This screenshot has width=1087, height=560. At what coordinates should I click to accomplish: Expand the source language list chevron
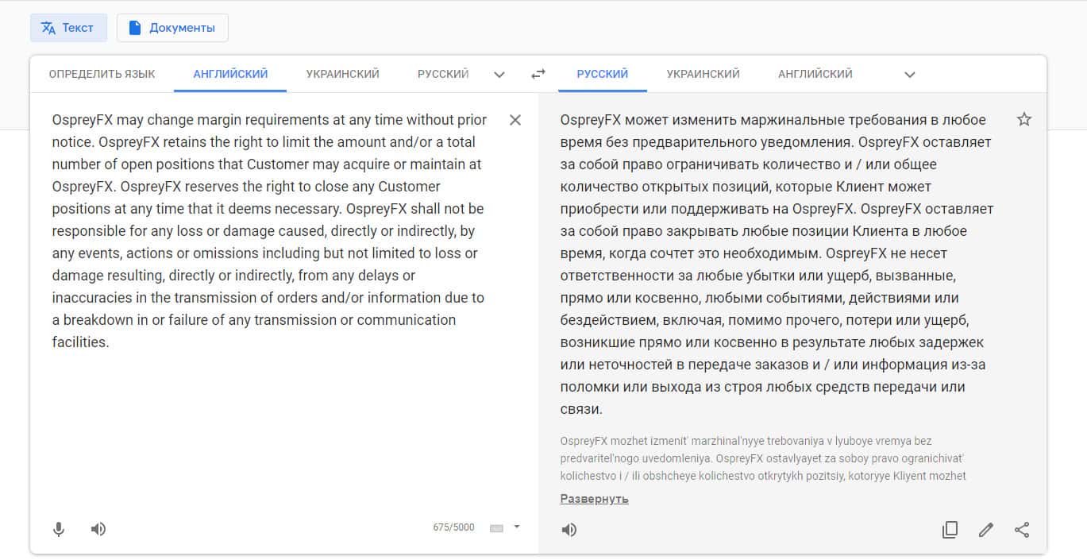499,75
